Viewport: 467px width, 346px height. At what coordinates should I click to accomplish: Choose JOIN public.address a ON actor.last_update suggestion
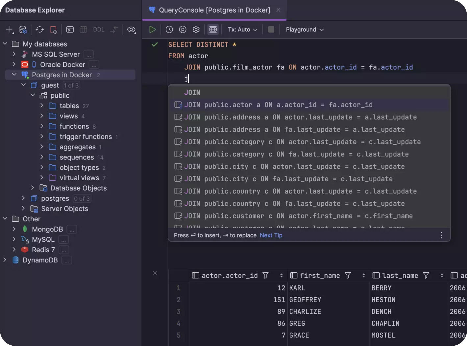click(x=309, y=117)
